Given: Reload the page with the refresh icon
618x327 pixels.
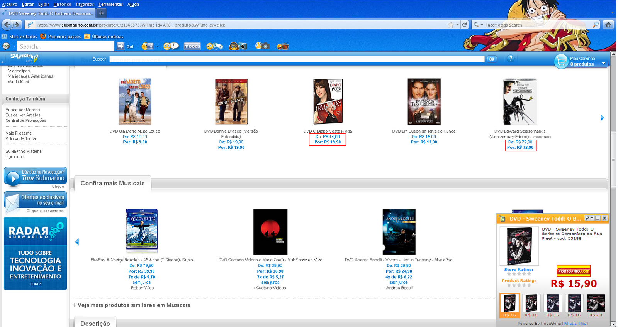Looking at the screenshot, I should coord(465,25).
